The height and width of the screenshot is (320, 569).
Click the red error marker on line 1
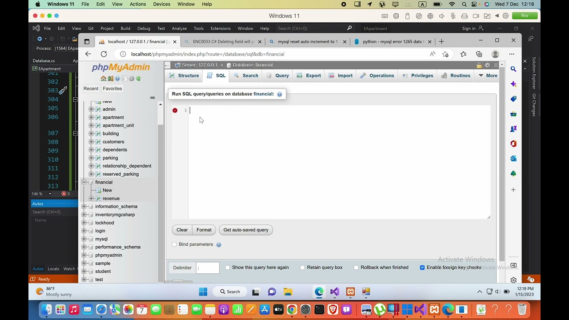coord(175,110)
